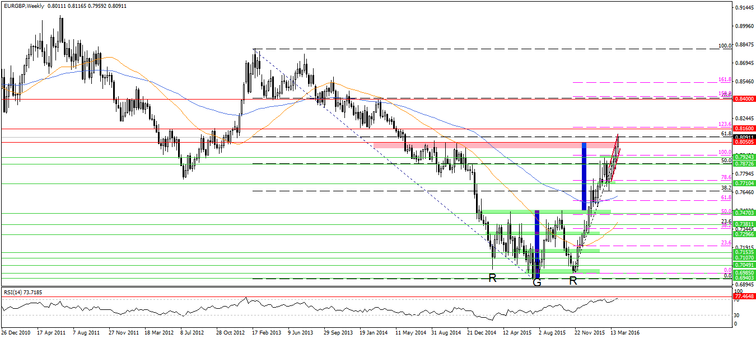Select the red 0.81600 price label
The height and width of the screenshot is (339, 756).
pyautogui.click(x=744, y=129)
